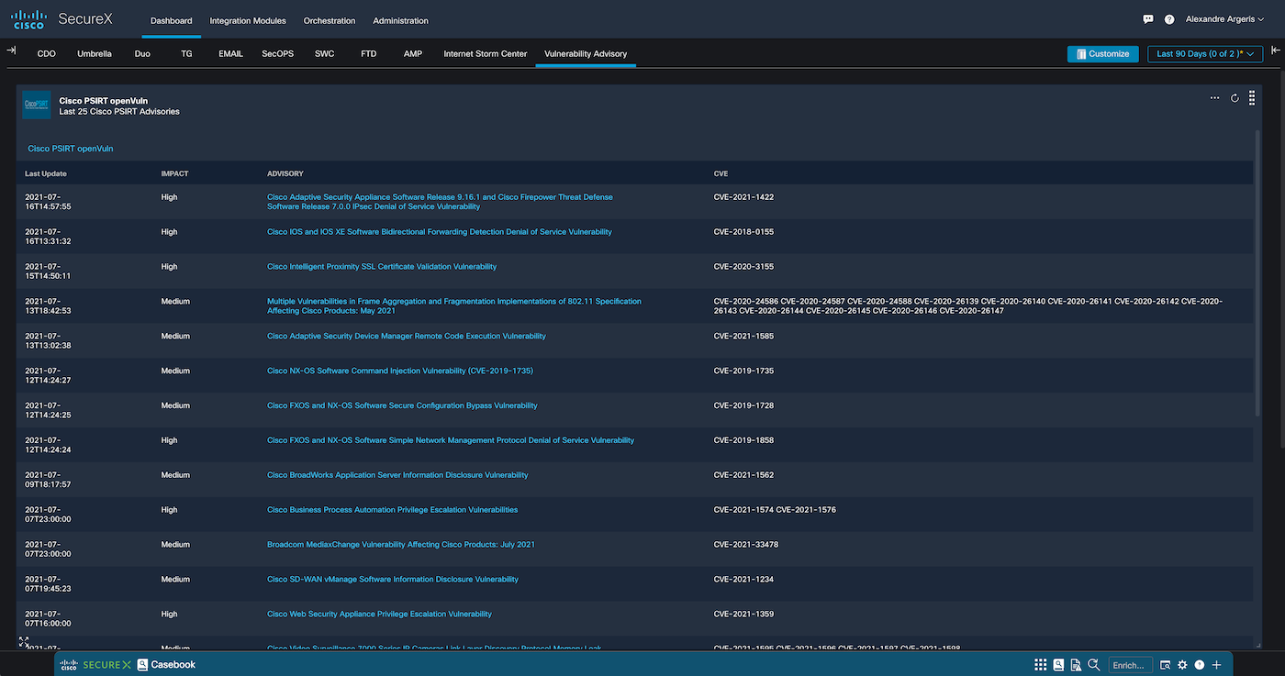Collapse the left sidebar arrow icon
This screenshot has width=1285, height=676.
(11, 50)
